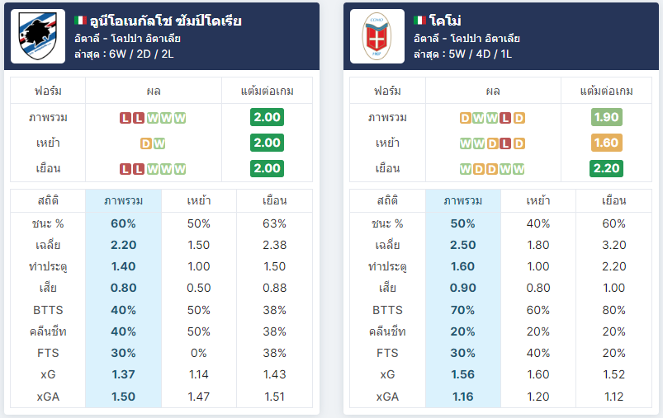
Task: Click Sampdoria's overall win percentage 60%
Action: (124, 223)
